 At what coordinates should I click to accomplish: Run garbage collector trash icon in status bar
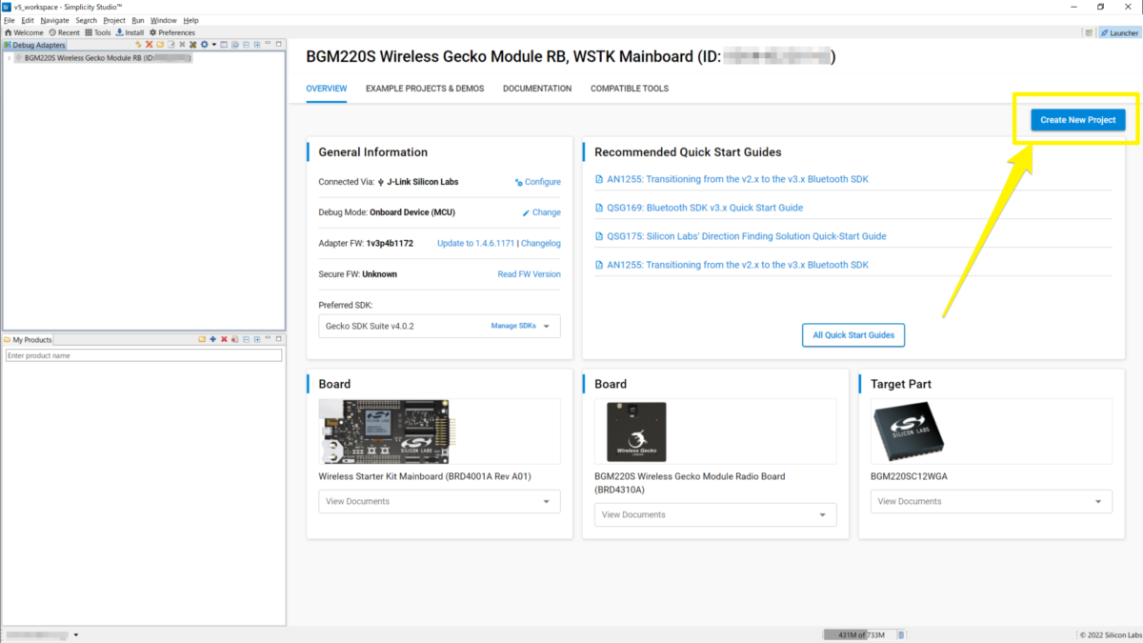[902, 634]
